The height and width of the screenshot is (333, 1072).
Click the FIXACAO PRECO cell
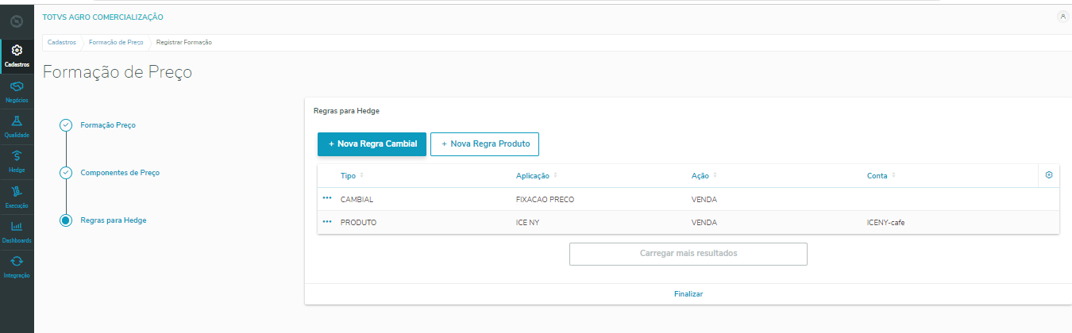click(545, 199)
